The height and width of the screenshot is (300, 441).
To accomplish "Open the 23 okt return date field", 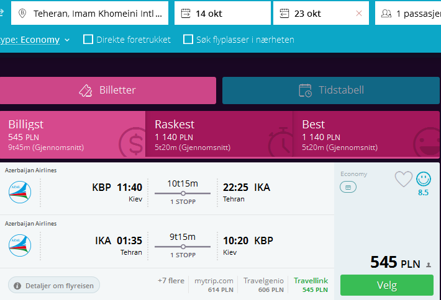I will tap(315, 13).
